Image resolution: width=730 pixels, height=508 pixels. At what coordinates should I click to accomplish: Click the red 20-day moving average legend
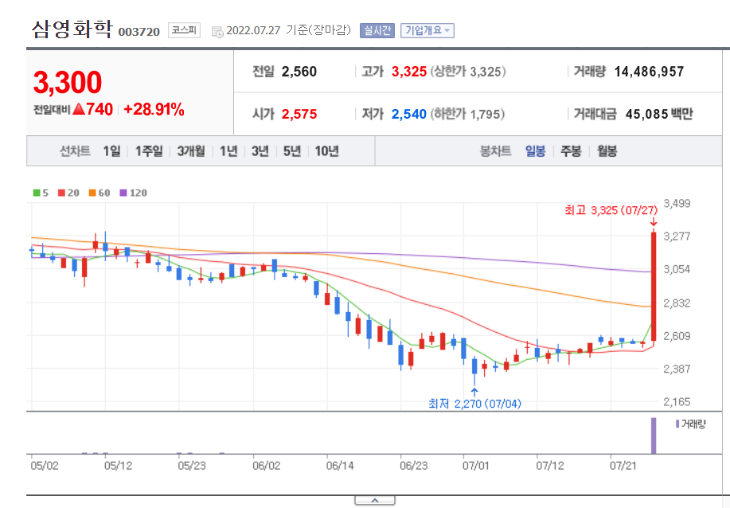(x=68, y=193)
